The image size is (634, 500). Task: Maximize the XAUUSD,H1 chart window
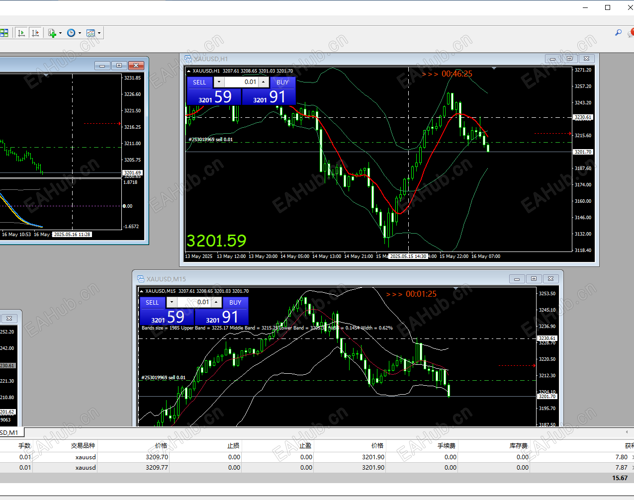(x=570, y=59)
